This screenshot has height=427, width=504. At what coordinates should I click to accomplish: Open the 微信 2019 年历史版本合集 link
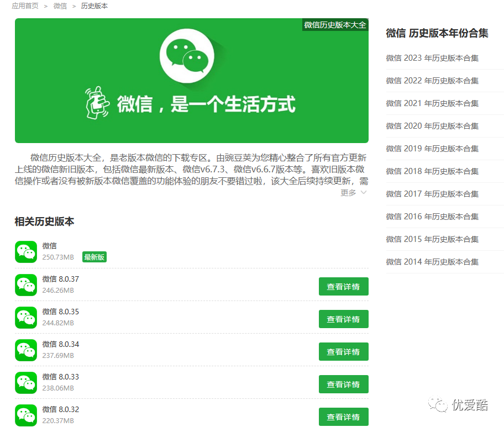(432, 149)
